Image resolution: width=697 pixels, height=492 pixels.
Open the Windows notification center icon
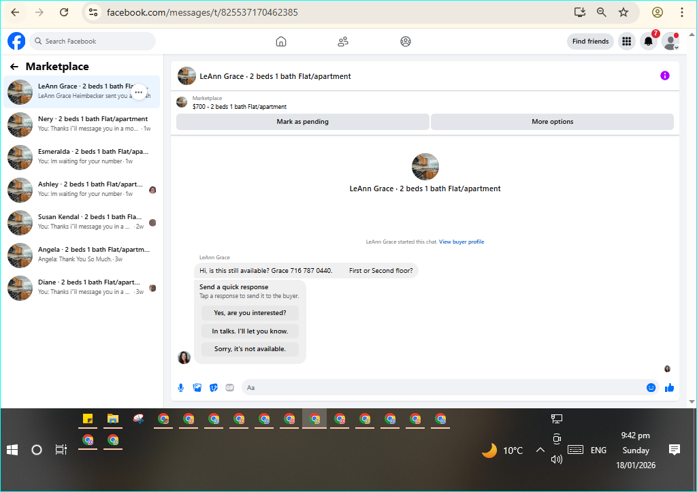[675, 450]
